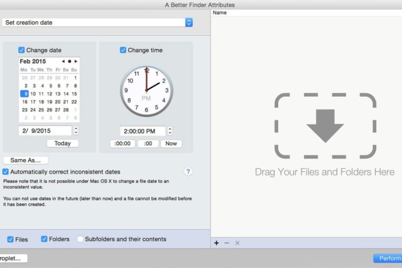The height and width of the screenshot is (268, 402).
Task: Pick February 17 in the calendar
Action: (x=33, y=102)
